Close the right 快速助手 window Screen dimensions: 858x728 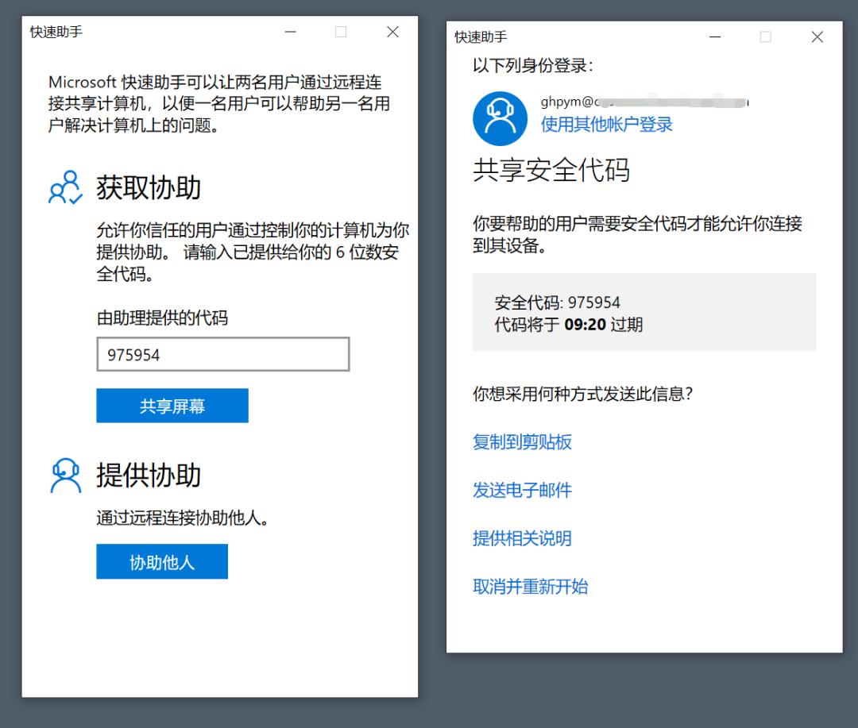(817, 37)
